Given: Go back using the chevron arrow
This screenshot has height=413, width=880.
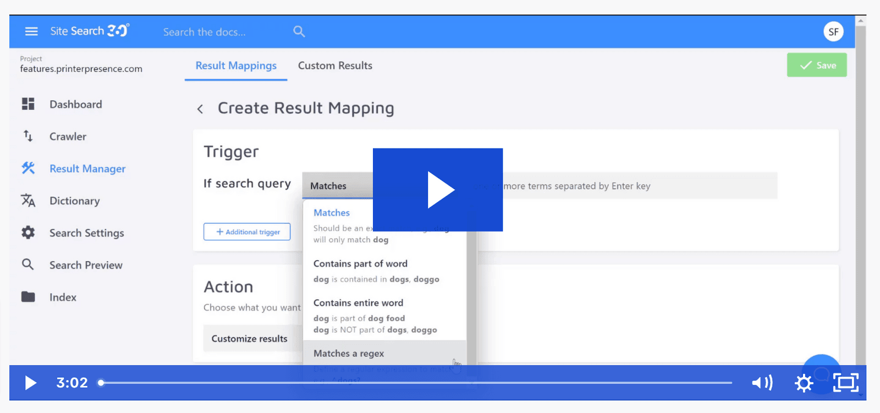Looking at the screenshot, I should pyautogui.click(x=200, y=109).
